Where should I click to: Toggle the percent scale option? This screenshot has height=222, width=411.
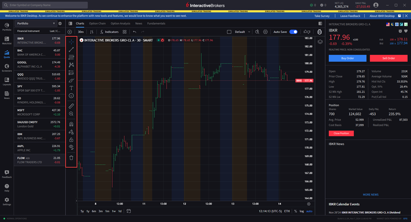pos(295,211)
